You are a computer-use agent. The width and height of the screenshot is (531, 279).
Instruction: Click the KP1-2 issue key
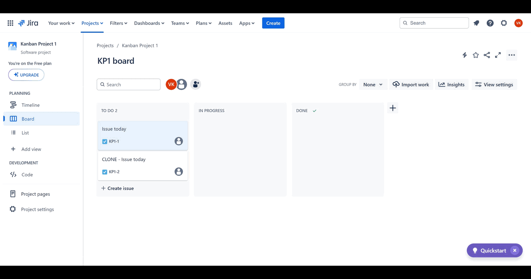(x=114, y=172)
